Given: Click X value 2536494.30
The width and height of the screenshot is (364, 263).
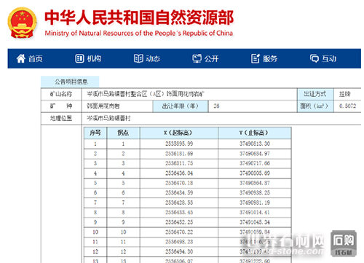Looking at the screenshot, I should pyautogui.click(x=179, y=251).
